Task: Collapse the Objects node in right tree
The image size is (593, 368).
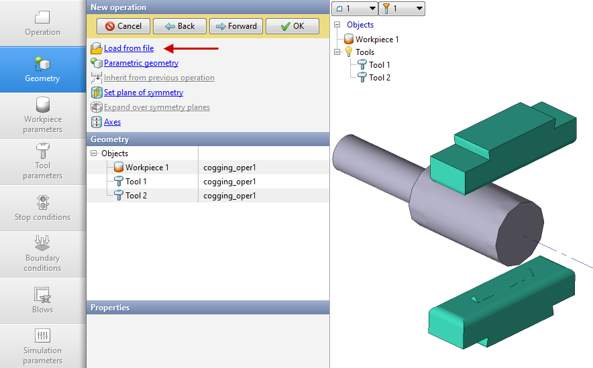Action: (x=337, y=25)
